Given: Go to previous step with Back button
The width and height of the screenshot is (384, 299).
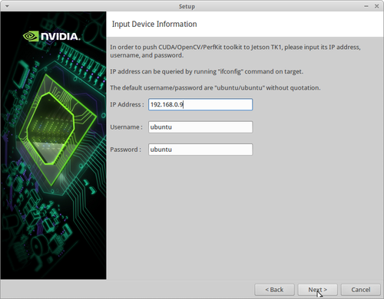Looking at the screenshot, I should [274, 290].
